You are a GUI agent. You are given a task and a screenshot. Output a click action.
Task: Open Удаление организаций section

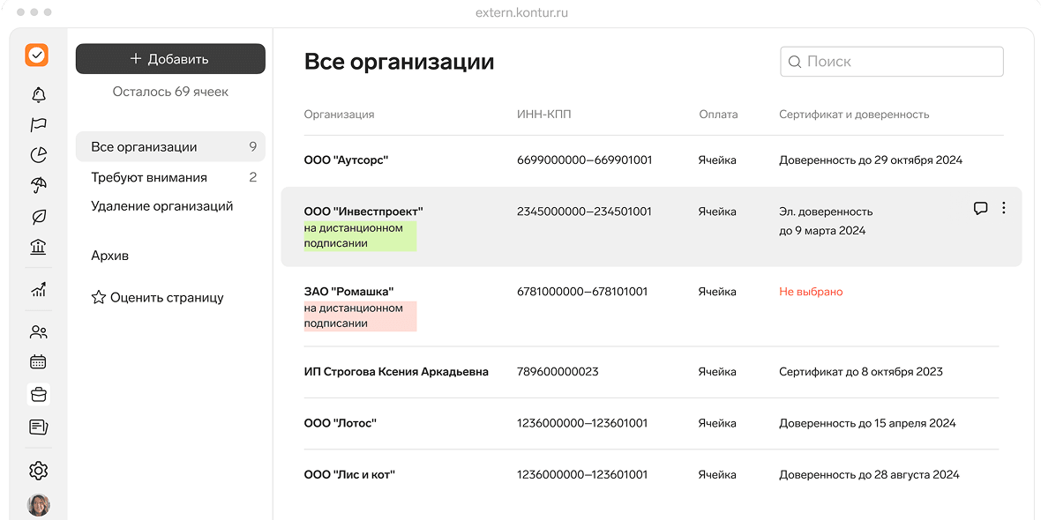(x=161, y=205)
